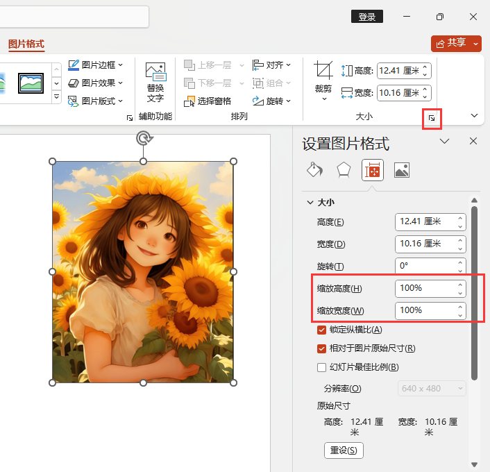Decrease Scale Height (H) with down spinner
The width and height of the screenshot is (490, 472).
click(x=460, y=293)
